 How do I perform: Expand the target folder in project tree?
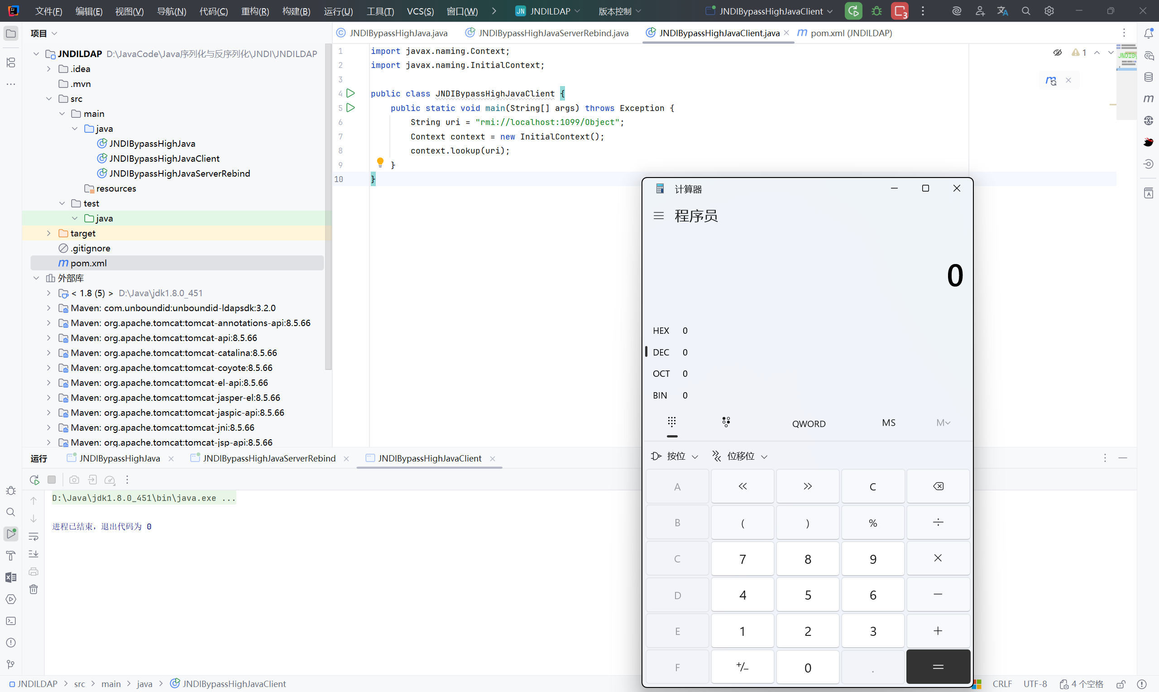coord(49,233)
